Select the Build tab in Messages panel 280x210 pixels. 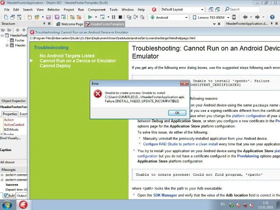pos(10,196)
